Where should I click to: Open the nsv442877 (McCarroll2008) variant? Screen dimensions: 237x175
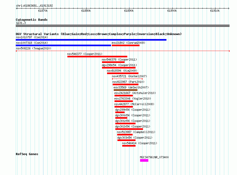click(x=134, y=104)
